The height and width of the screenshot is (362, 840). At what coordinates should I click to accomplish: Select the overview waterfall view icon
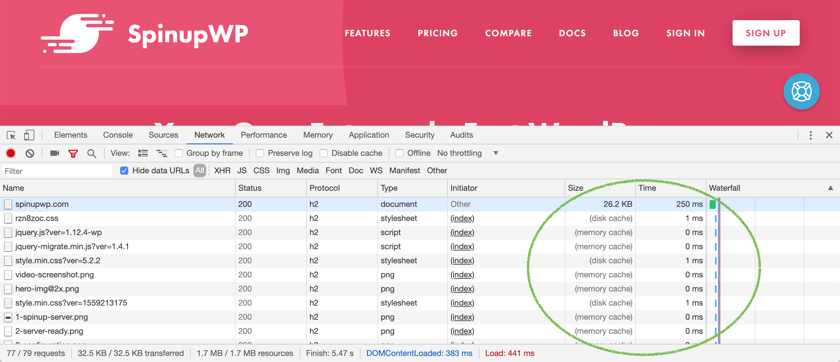click(162, 153)
